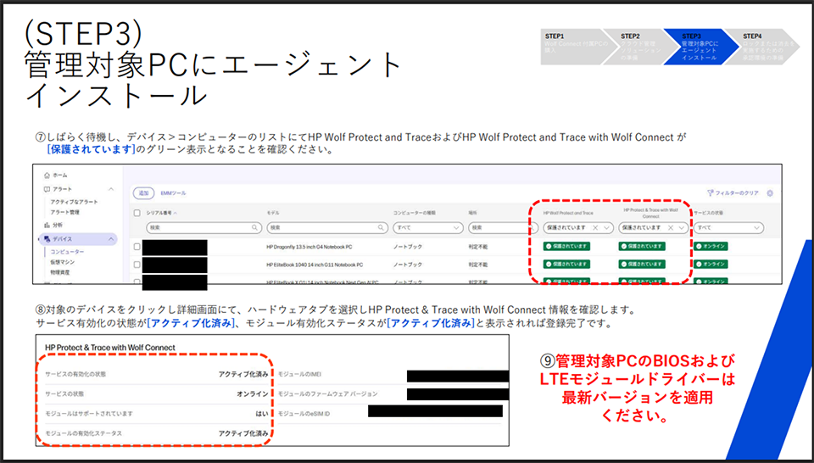This screenshot has height=463, width=814.
Task: Open the コンピューターの種類 すべて dropdown
Action: 427,227
